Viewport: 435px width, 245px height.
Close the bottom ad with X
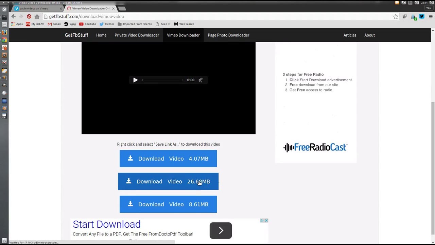click(x=266, y=220)
